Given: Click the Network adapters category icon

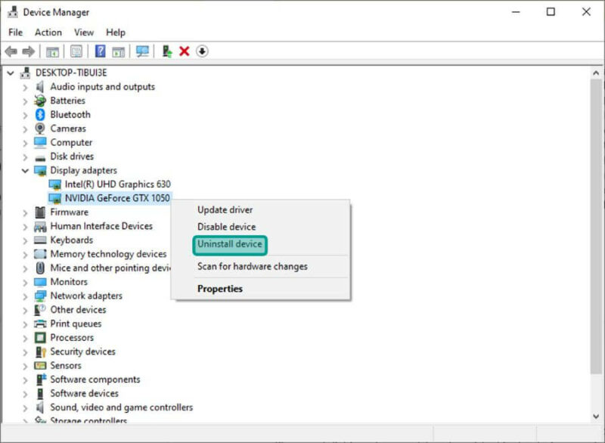Looking at the screenshot, I should tap(40, 296).
